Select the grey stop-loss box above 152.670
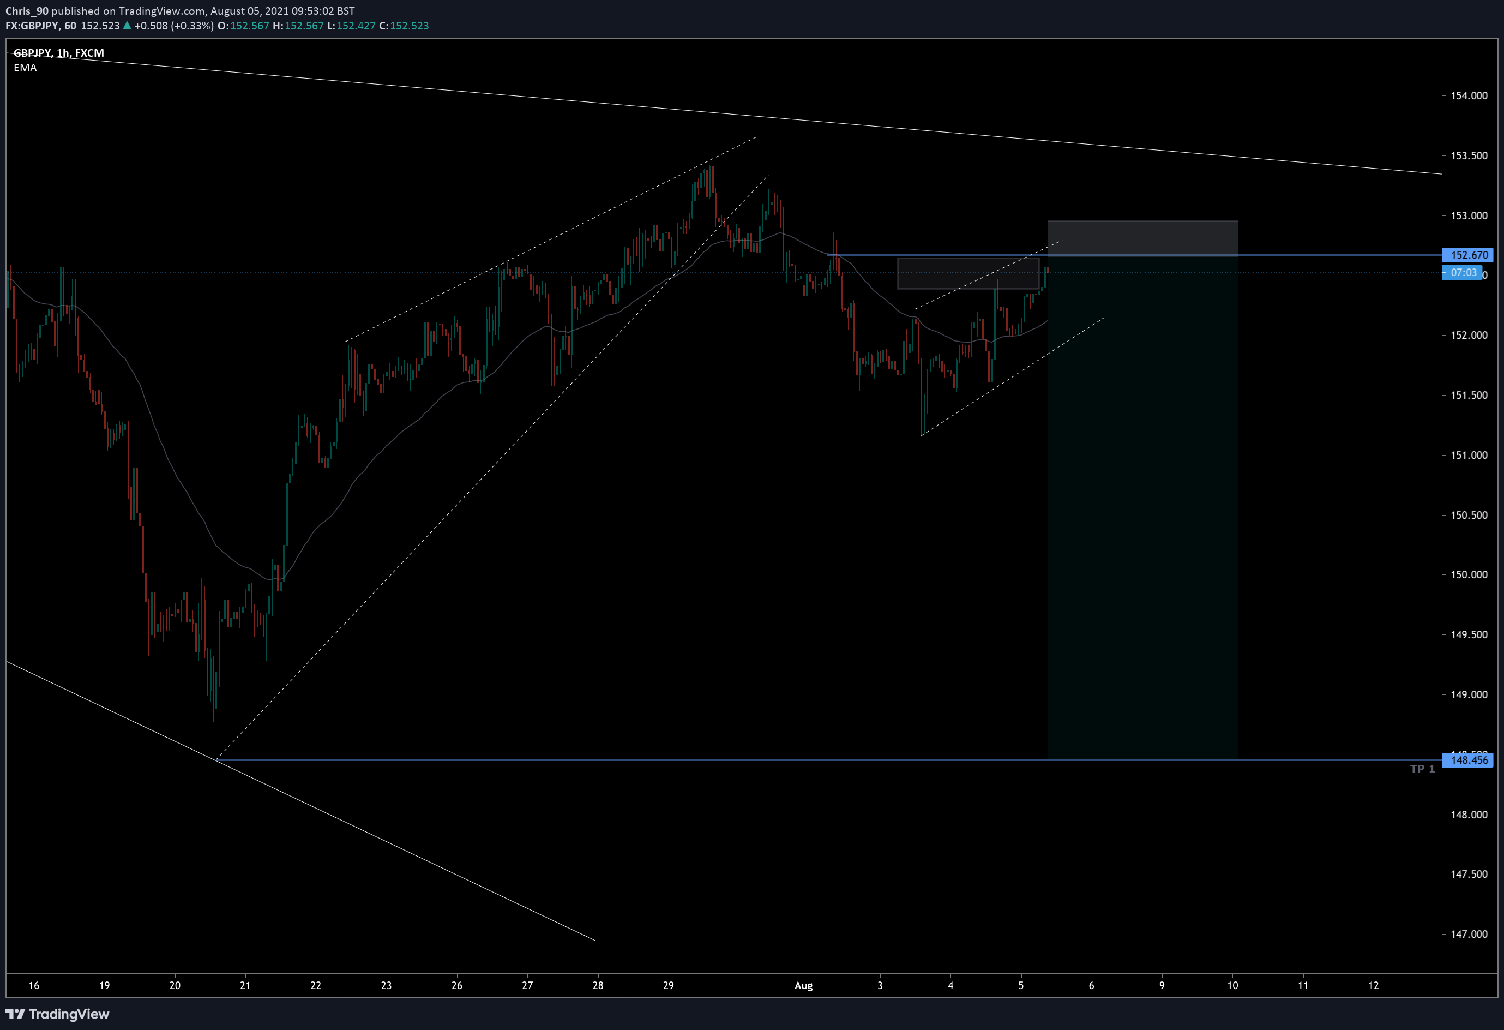1504x1030 pixels. (1143, 238)
